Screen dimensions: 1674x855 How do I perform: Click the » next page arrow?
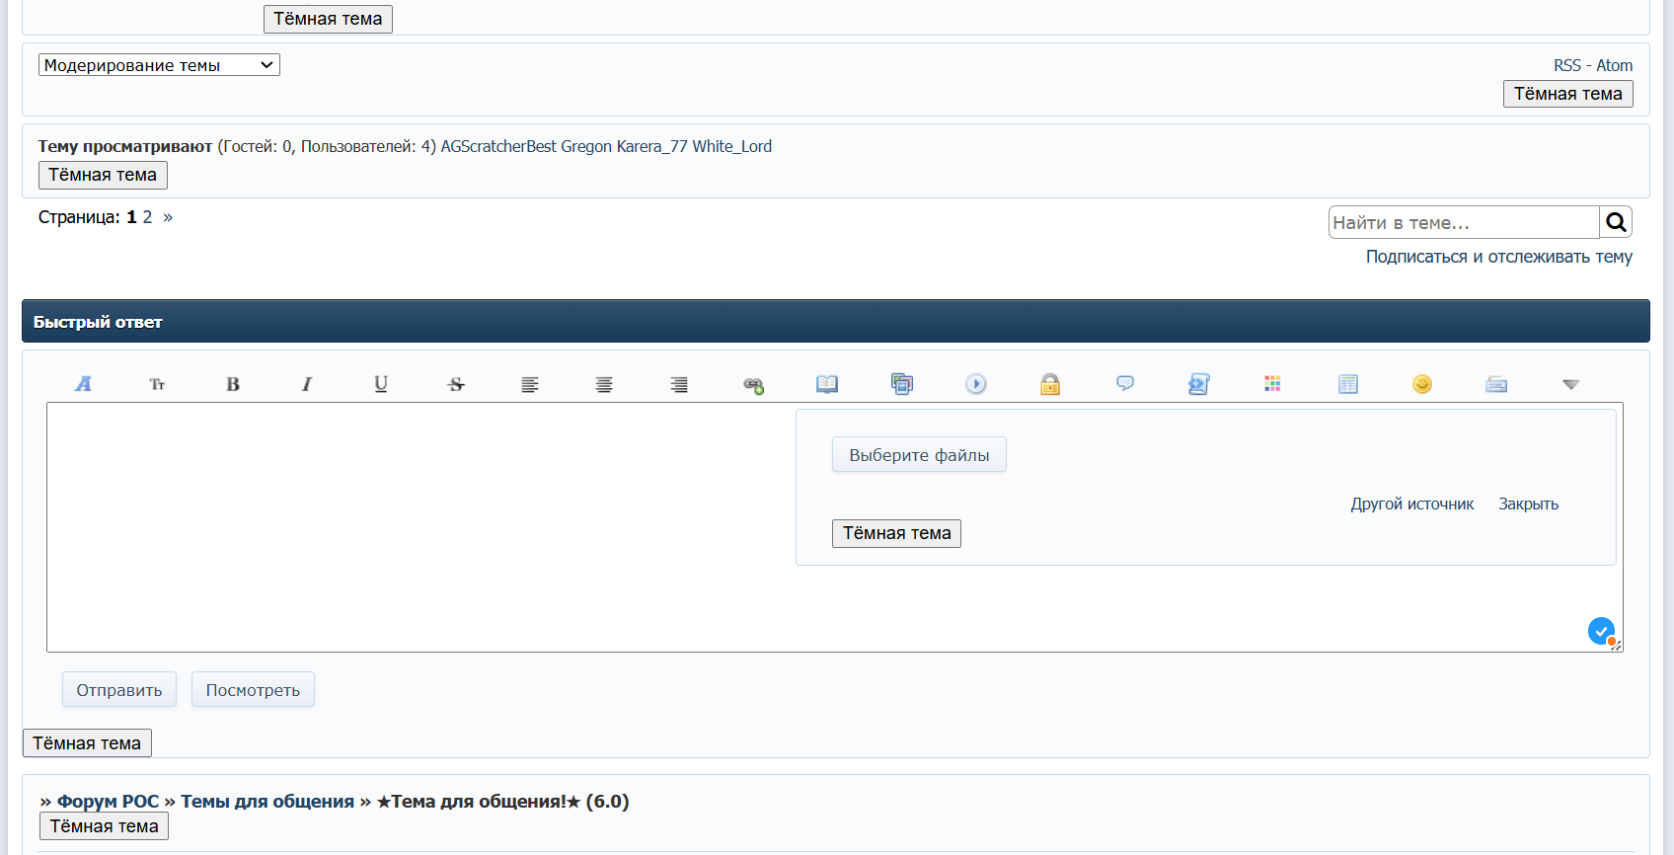click(x=168, y=217)
